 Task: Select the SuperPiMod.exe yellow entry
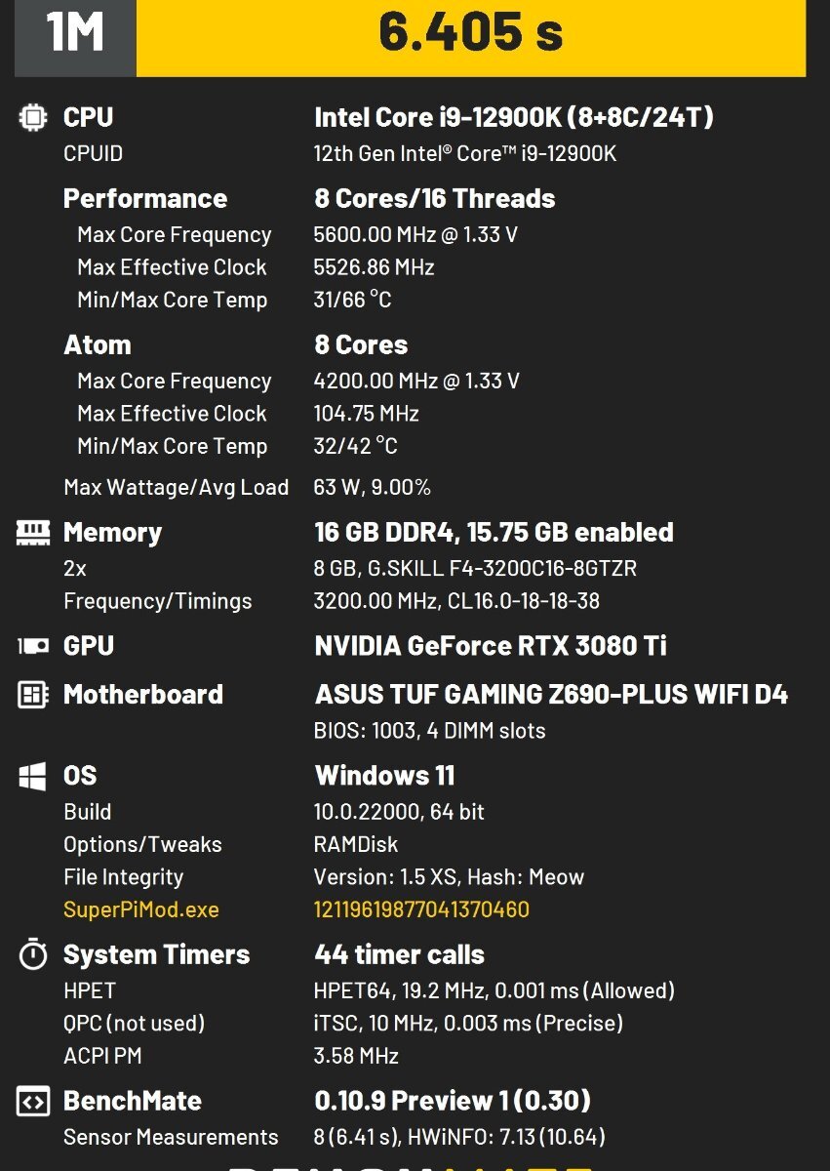141,910
